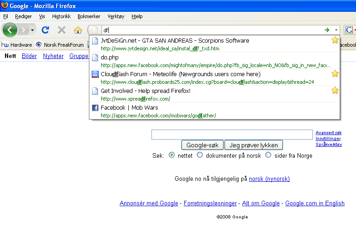
Task: Select the JvtDeSiGn.net GTA SAN ANDREAS suggestion
Action: point(215,44)
